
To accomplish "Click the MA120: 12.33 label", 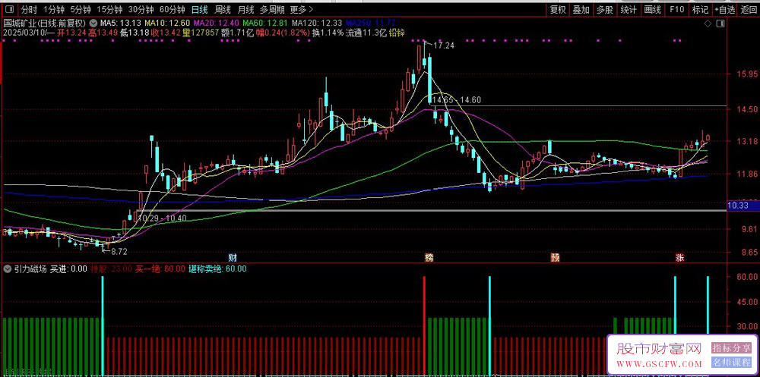I will (x=317, y=24).
